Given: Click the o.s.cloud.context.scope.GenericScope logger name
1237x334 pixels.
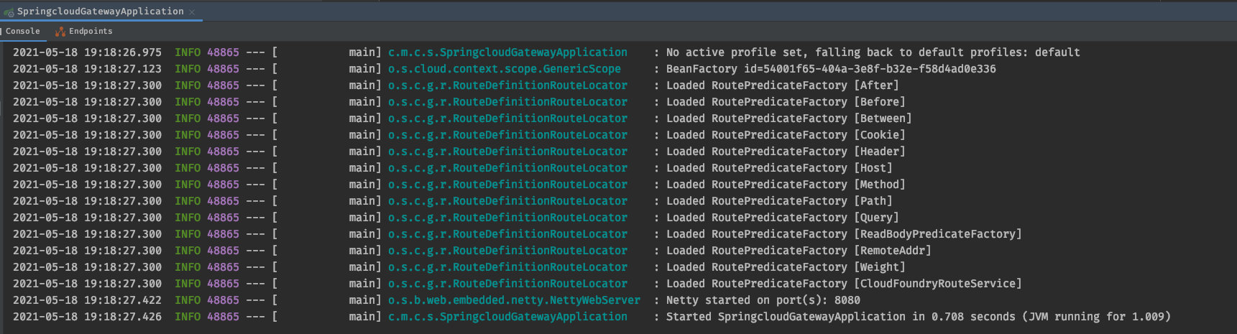Looking at the screenshot, I should (504, 69).
